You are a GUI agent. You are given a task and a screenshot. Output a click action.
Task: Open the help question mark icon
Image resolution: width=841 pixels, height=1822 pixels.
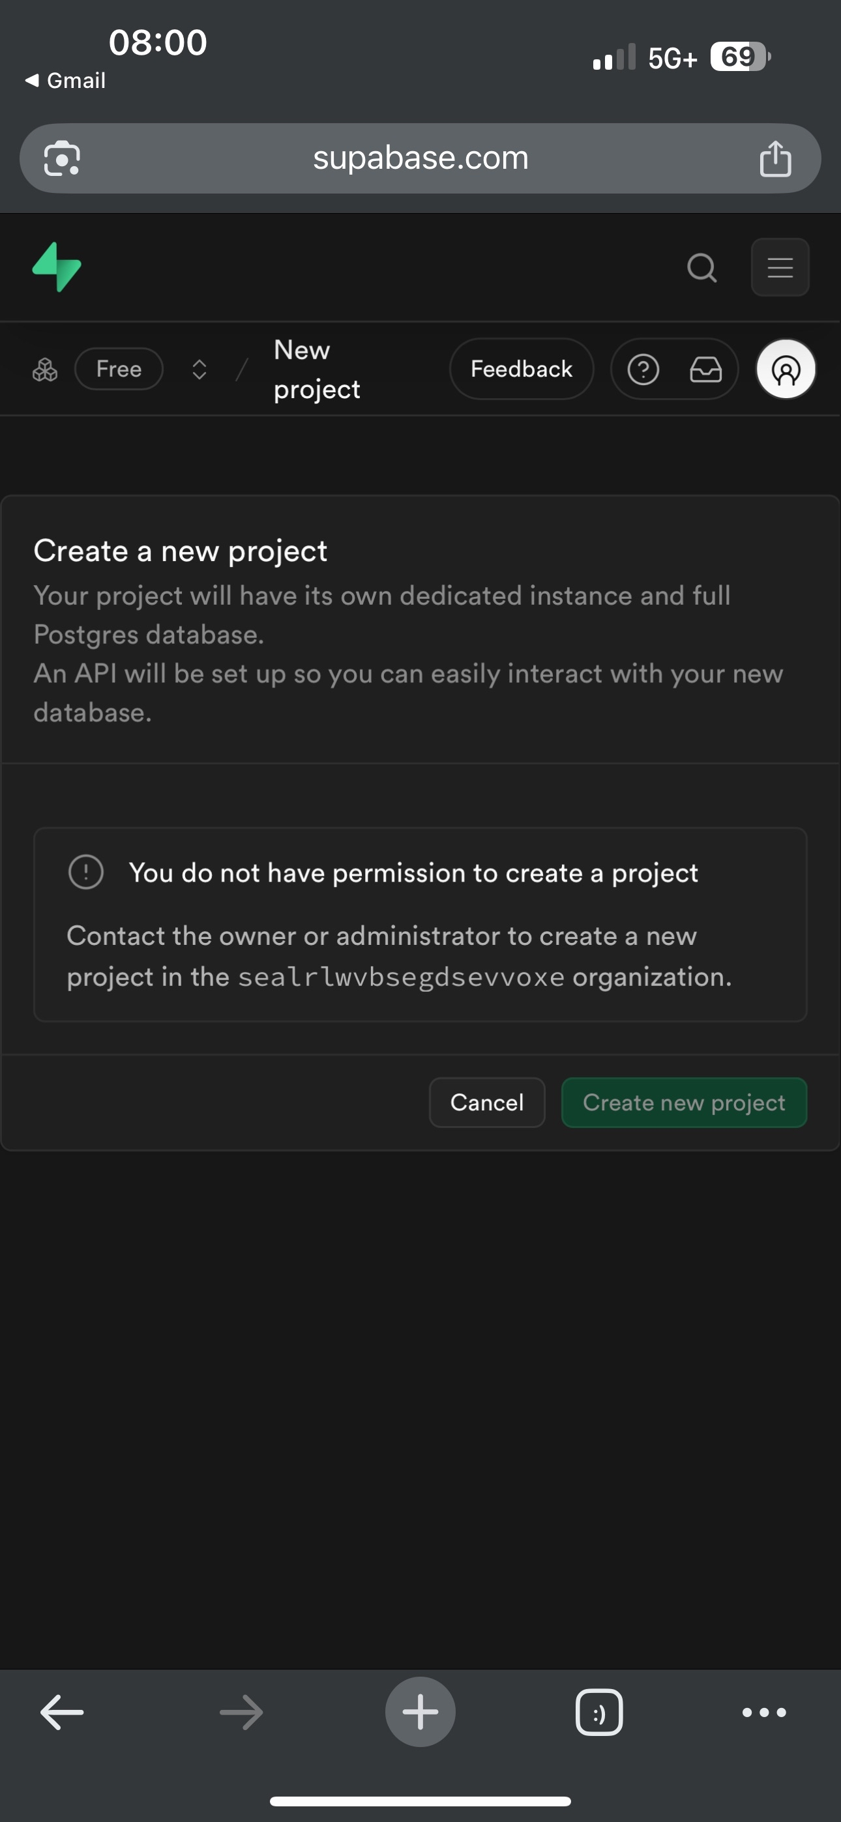[643, 369]
